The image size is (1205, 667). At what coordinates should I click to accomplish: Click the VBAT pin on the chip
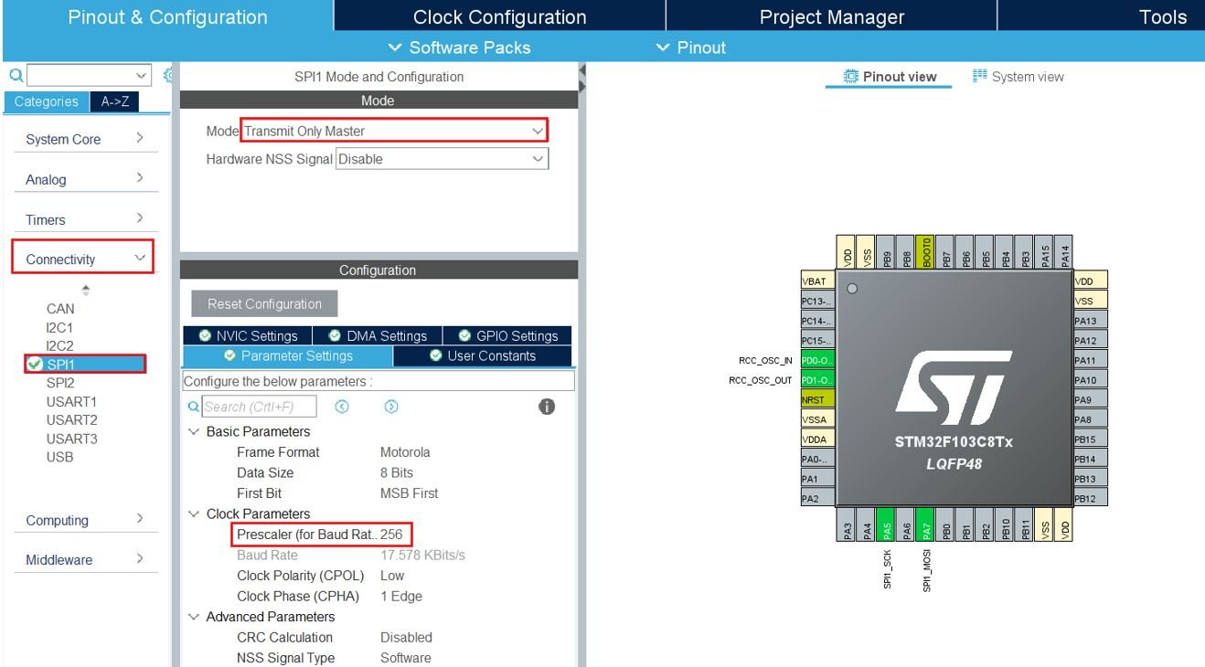click(816, 281)
